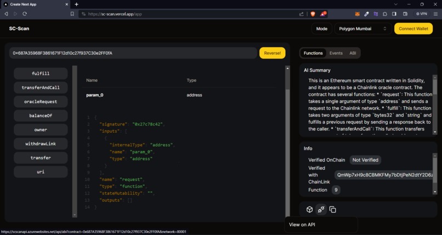Click the QmWp7xH9c8 ChainLink hash value
442x235 pixels.
(x=384, y=175)
